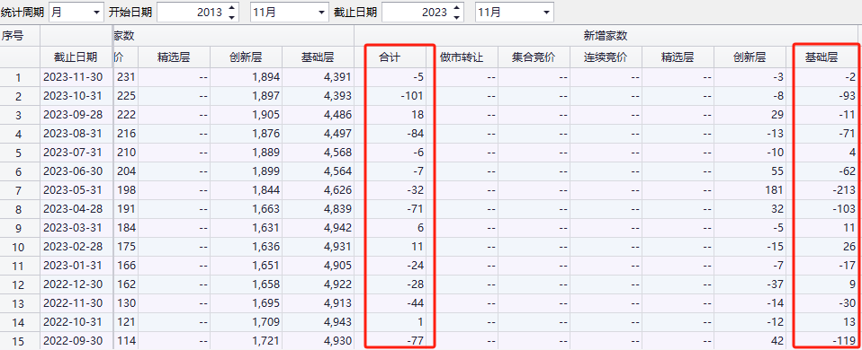Click the 序号 column header

(x=12, y=36)
